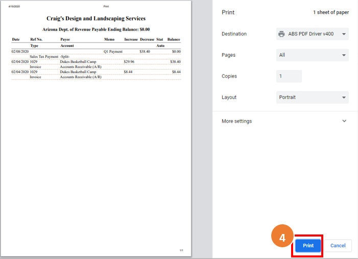Click the Payee column header
The height and width of the screenshot is (259, 358).
pos(65,39)
